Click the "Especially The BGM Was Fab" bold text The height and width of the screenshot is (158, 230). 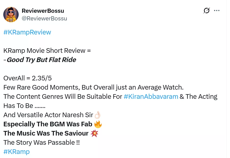pos(48,124)
